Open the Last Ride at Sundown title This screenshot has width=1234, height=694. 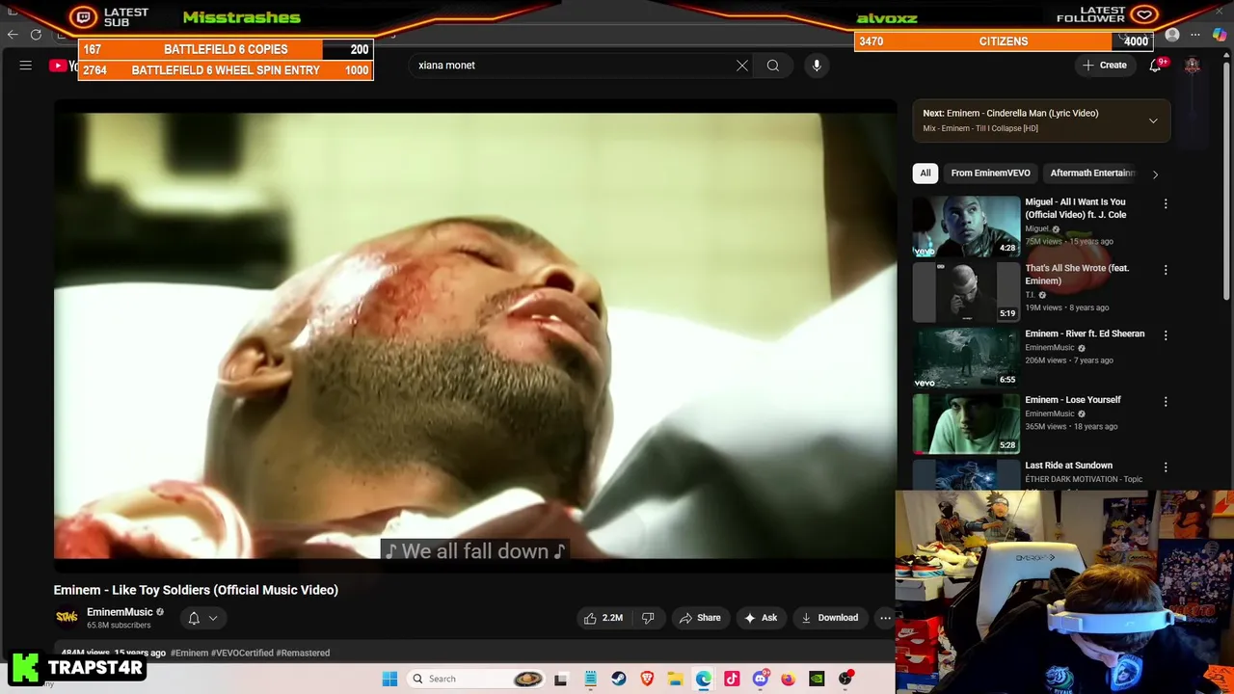click(x=1068, y=466)
